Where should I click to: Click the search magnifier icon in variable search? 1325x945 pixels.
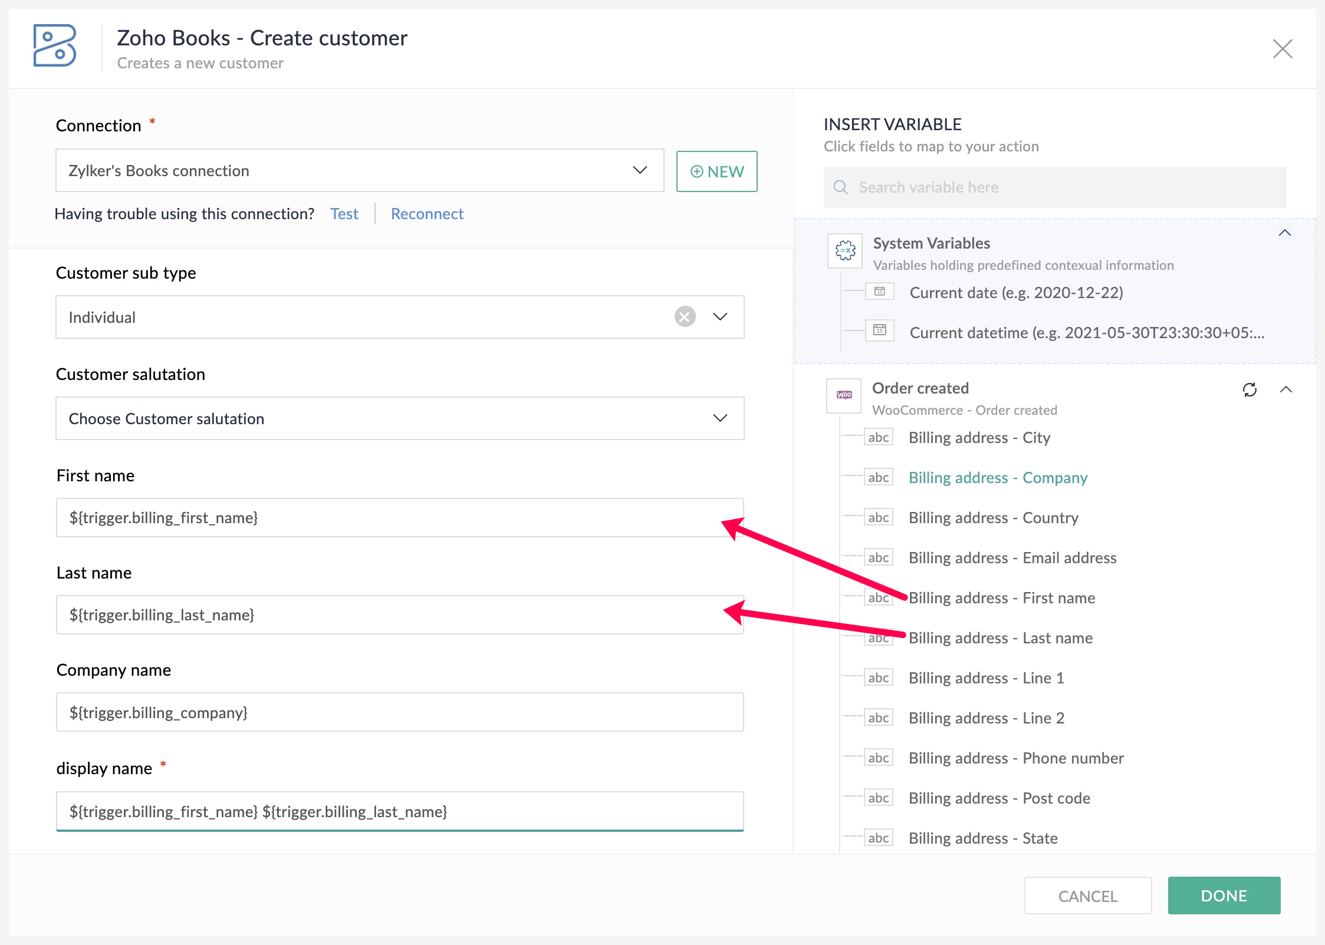(840, 187)
